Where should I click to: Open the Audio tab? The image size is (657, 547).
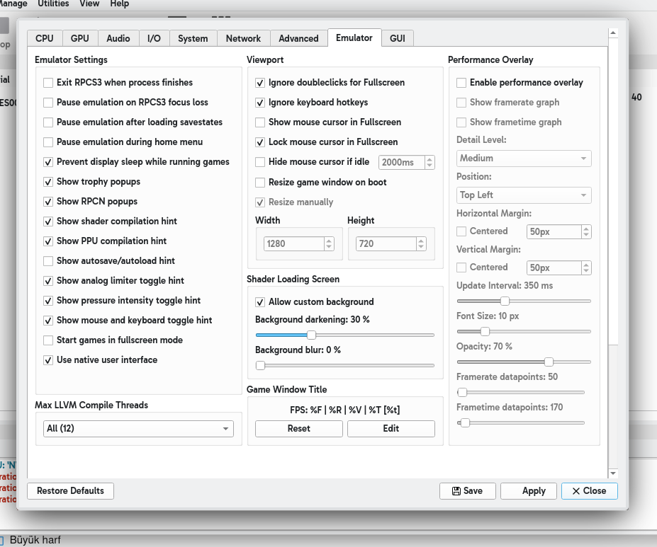[118, 38]
